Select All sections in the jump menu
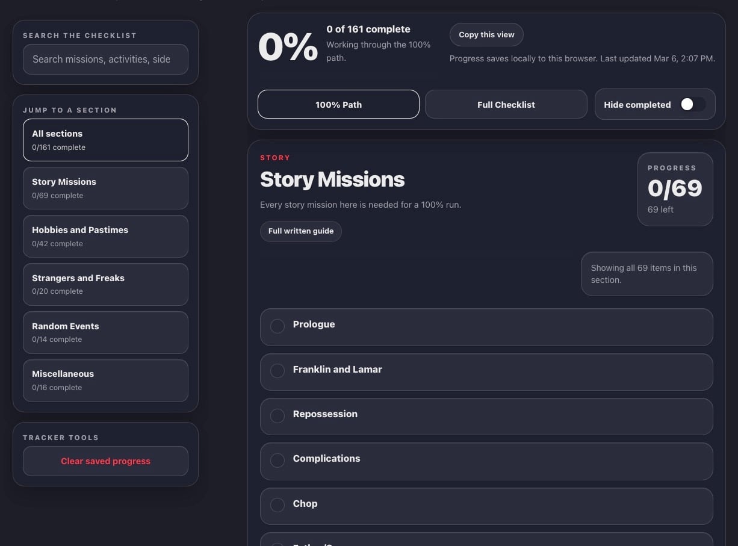This screenshot has width=738, height=546. pos(105,140)
